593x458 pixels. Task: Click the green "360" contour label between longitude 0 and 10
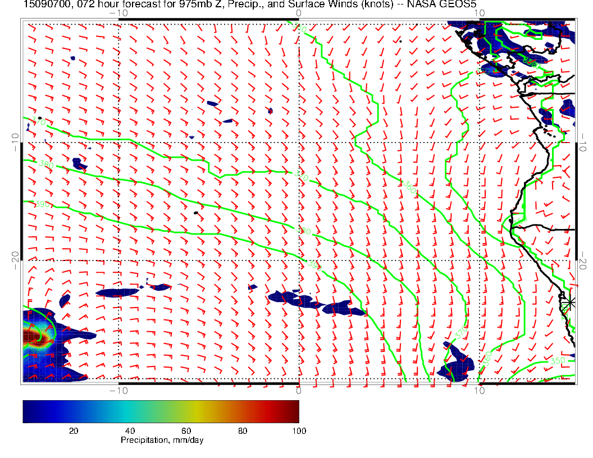(409, 187)
